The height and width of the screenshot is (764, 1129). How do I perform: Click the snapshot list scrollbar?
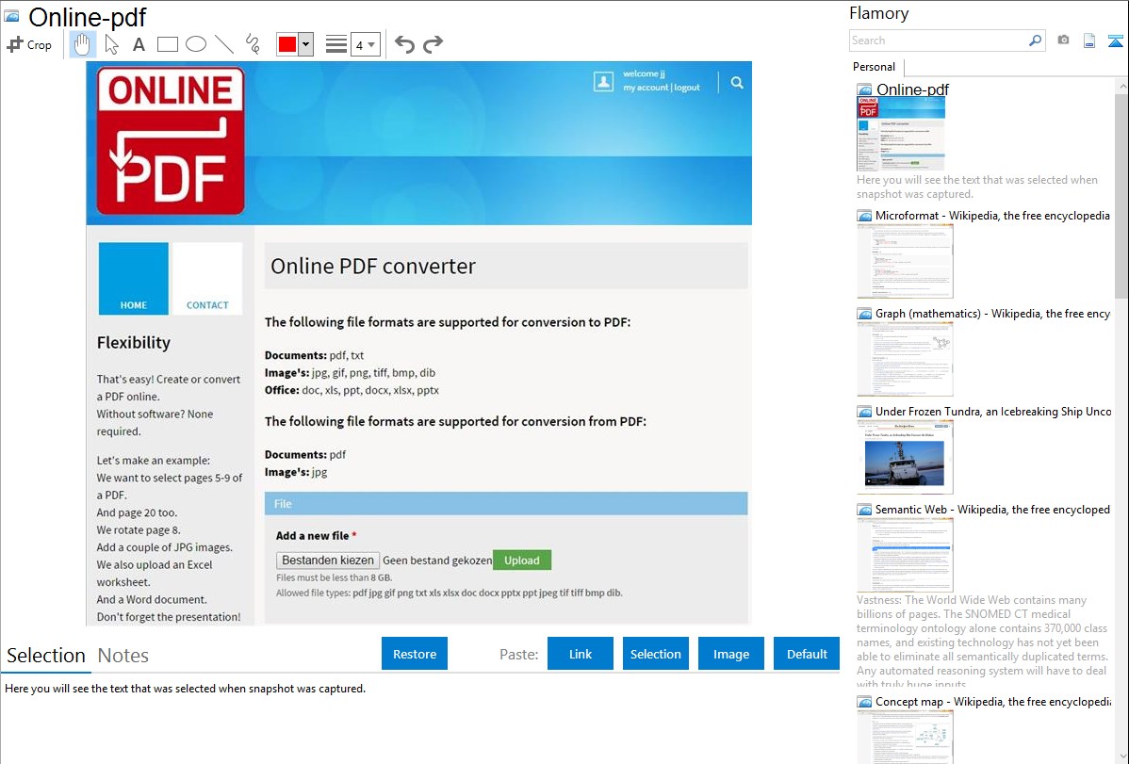click(1121, 195)
